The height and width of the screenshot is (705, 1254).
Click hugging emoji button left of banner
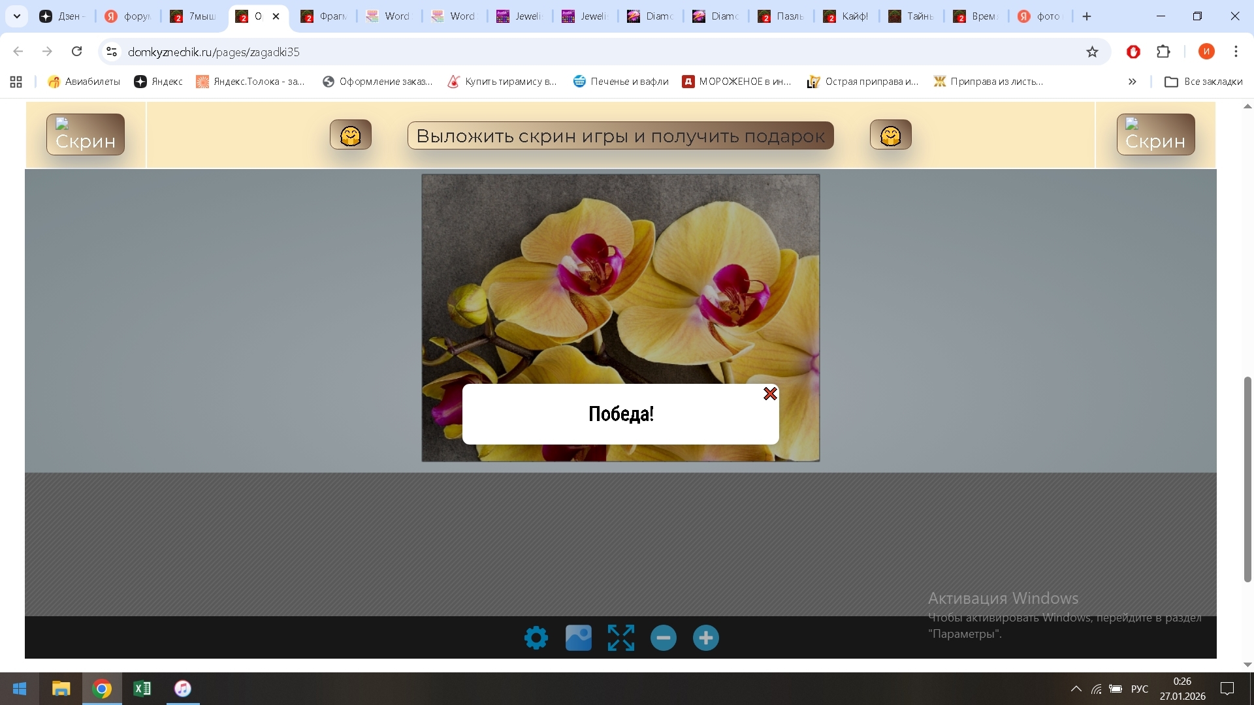pyautogui.click(x=351, y=135)
